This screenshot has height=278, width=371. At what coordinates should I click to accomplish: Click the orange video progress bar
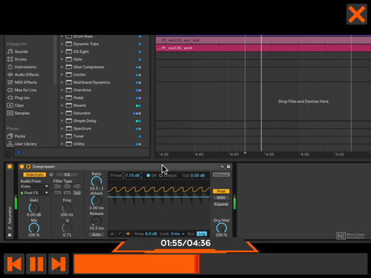[x=220, y=264]
